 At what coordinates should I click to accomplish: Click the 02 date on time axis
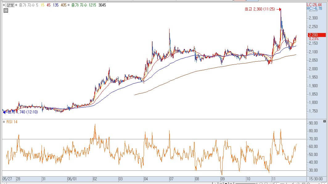click(x=95, y=179)
